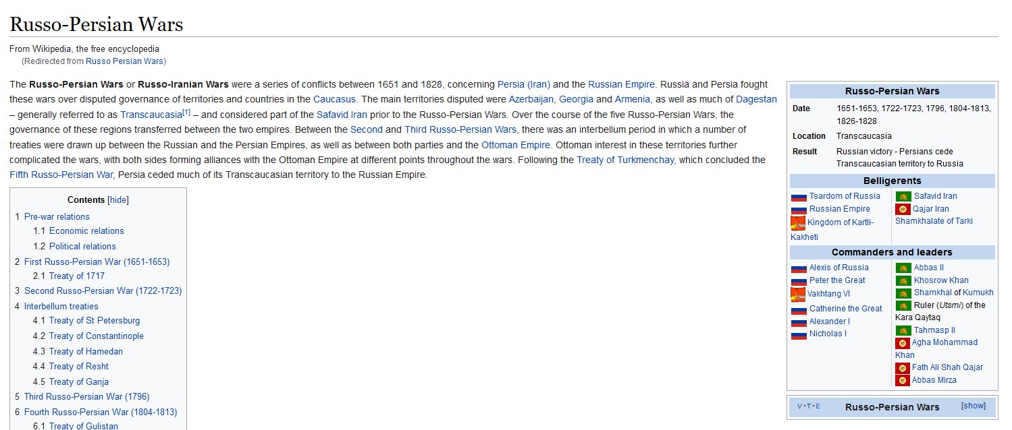
Task: Click the red flag icon beside Abbas Mirza
Action: (903, 381)
